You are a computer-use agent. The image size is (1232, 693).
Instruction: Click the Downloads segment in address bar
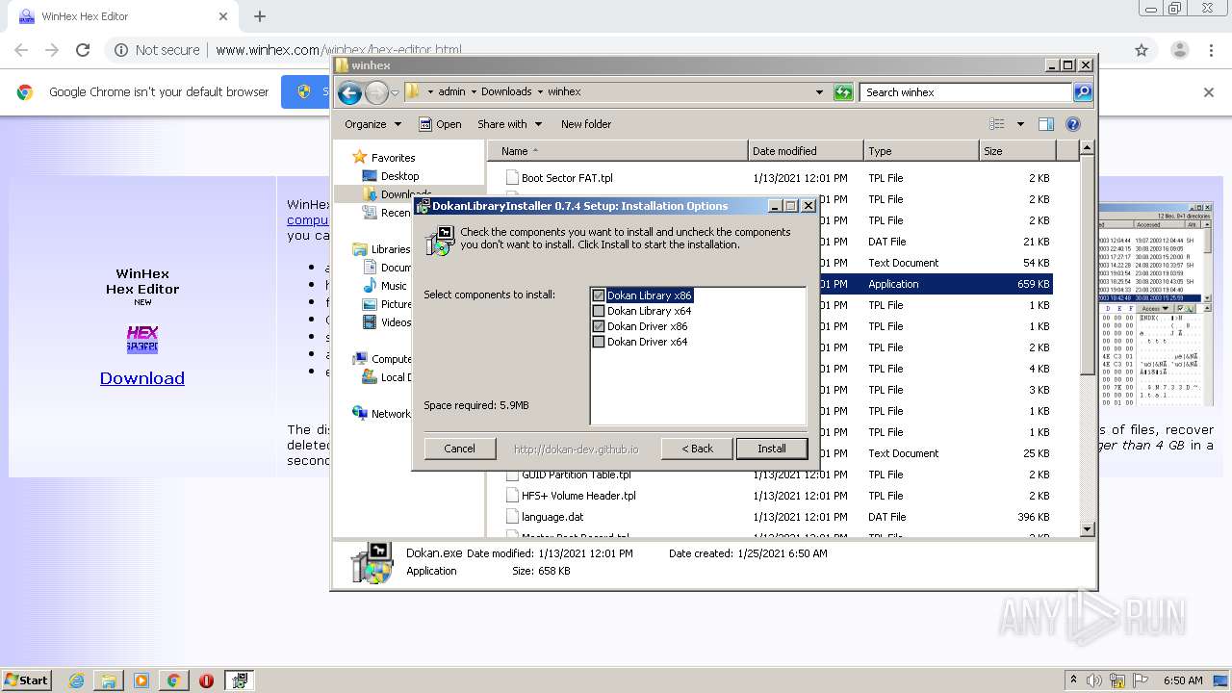[506, 92]
